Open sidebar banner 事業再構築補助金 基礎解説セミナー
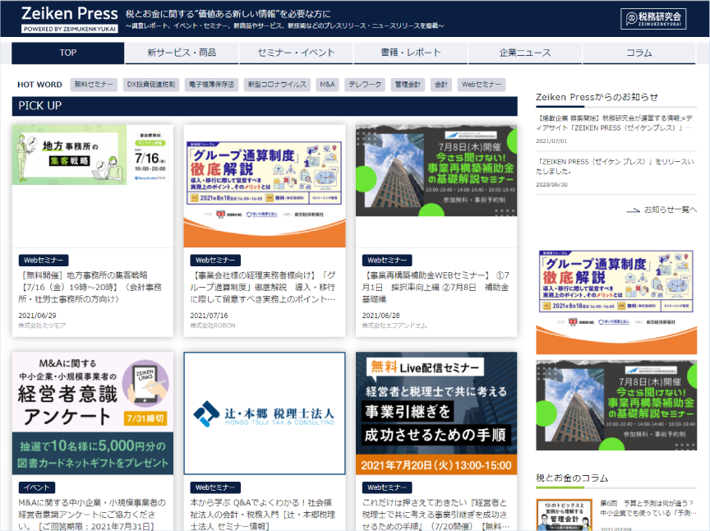The image size is (710, 531). [616, 405]
